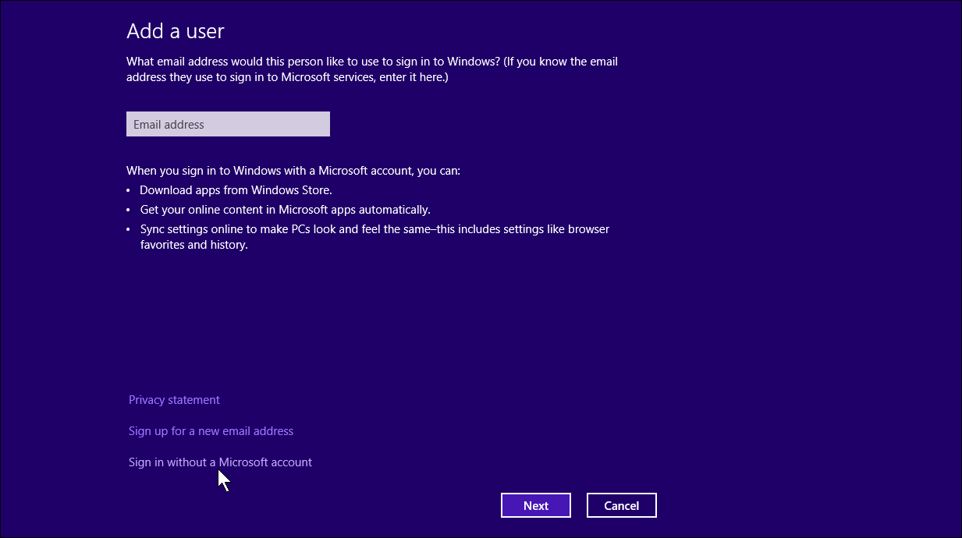Image resolution: width=962 pixels, height=538 pixels.
Task: Click the 'Add a user' heading
Action: (x=176, y=31)
